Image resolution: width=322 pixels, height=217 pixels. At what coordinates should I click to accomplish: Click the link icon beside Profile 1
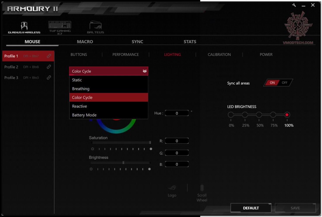coord(49,56)
